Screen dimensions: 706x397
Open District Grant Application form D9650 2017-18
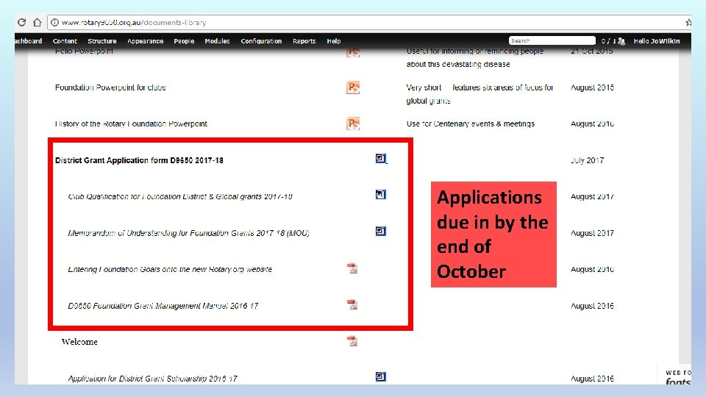pyautogui.click(x=139, y=160)
